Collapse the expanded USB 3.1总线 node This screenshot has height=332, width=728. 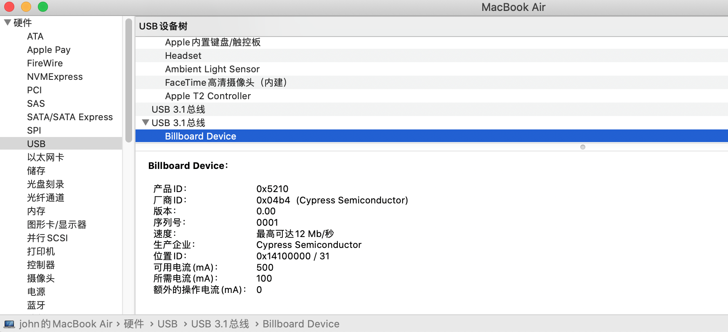pos(146,123)
